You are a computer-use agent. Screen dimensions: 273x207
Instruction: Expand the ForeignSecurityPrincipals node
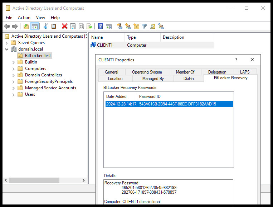tap(13, 81)
